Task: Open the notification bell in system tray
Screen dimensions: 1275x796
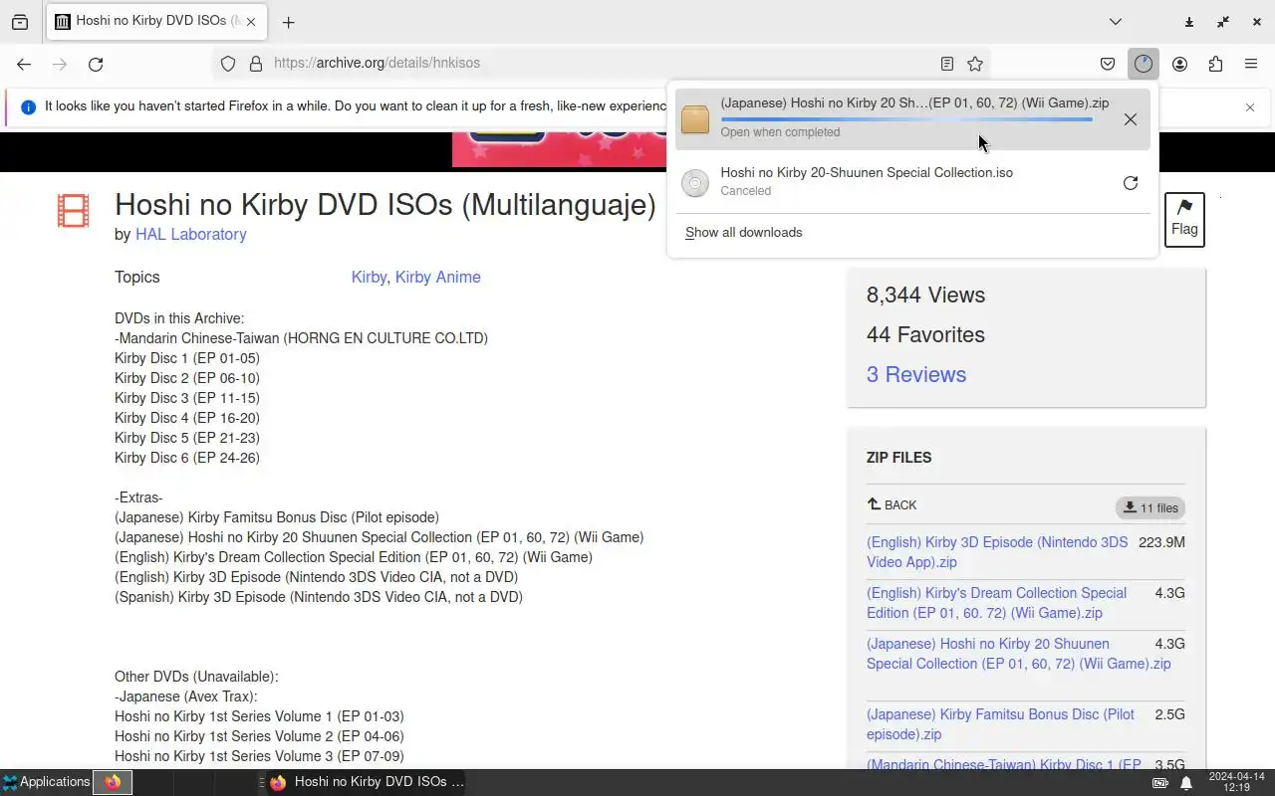Action: point(1186,783)
